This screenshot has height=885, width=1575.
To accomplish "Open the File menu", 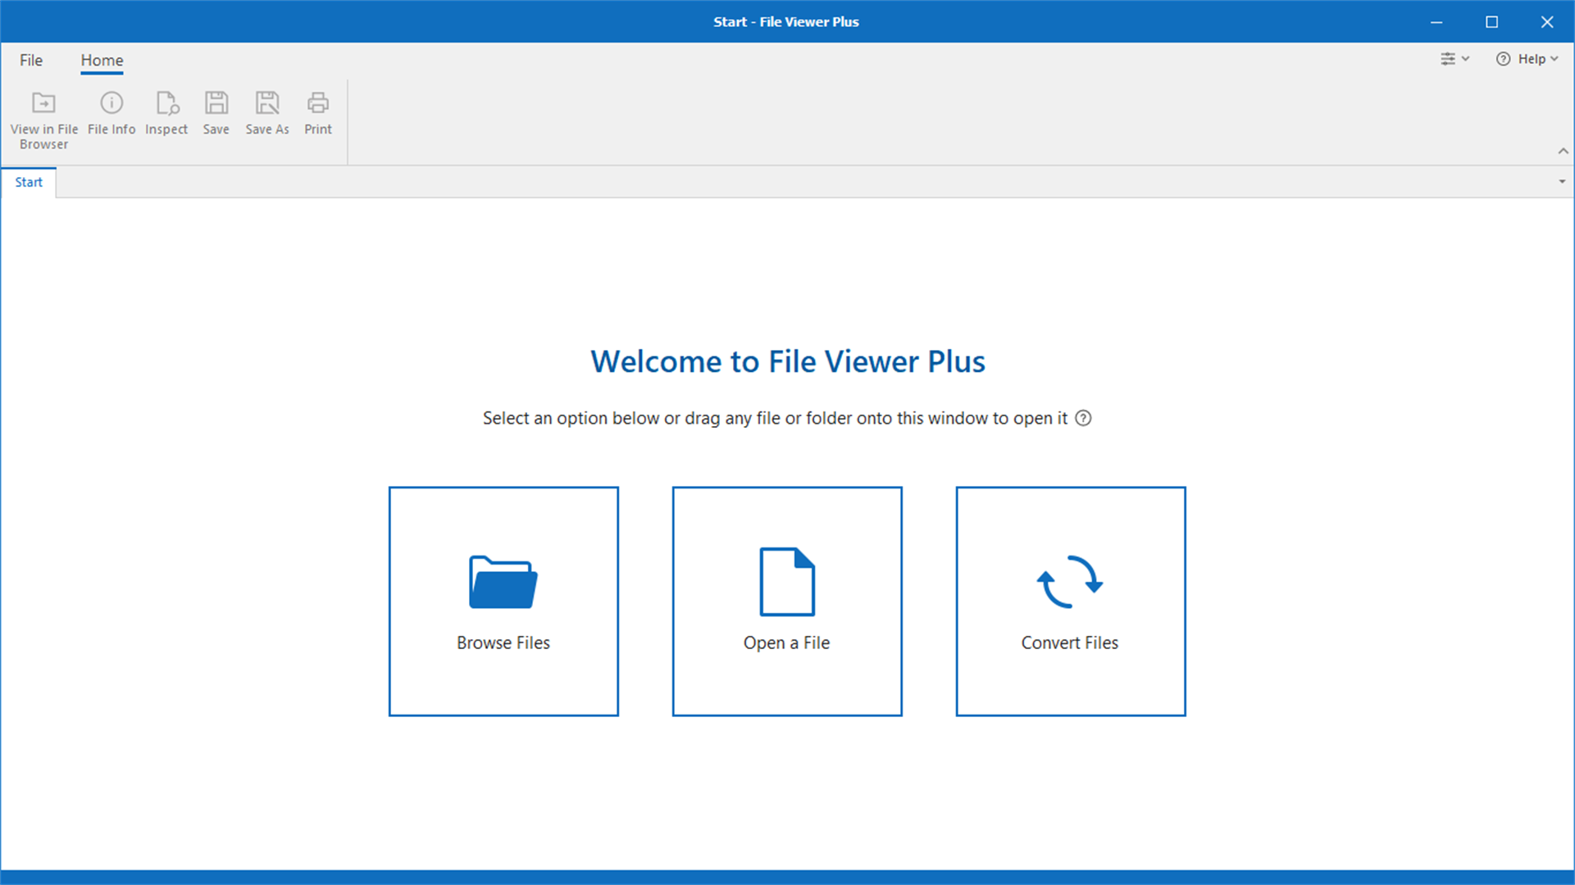I will (x=30, y=60).
